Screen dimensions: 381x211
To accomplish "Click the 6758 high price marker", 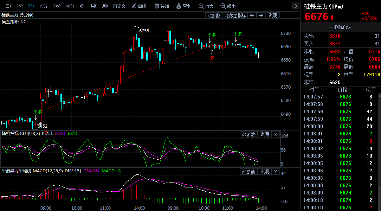I will [x=144, y=31].
